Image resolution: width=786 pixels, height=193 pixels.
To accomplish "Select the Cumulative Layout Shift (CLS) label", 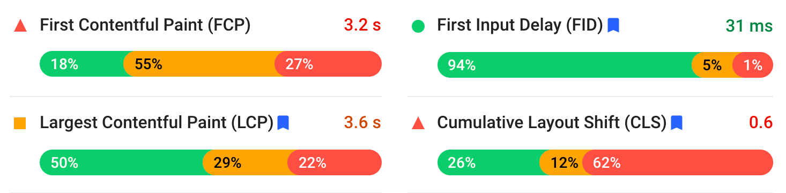I will click(552, 123).
